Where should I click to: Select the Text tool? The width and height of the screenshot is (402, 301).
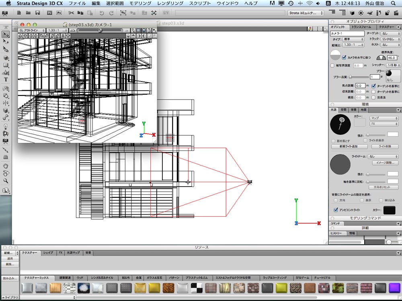tap(6, 79)
